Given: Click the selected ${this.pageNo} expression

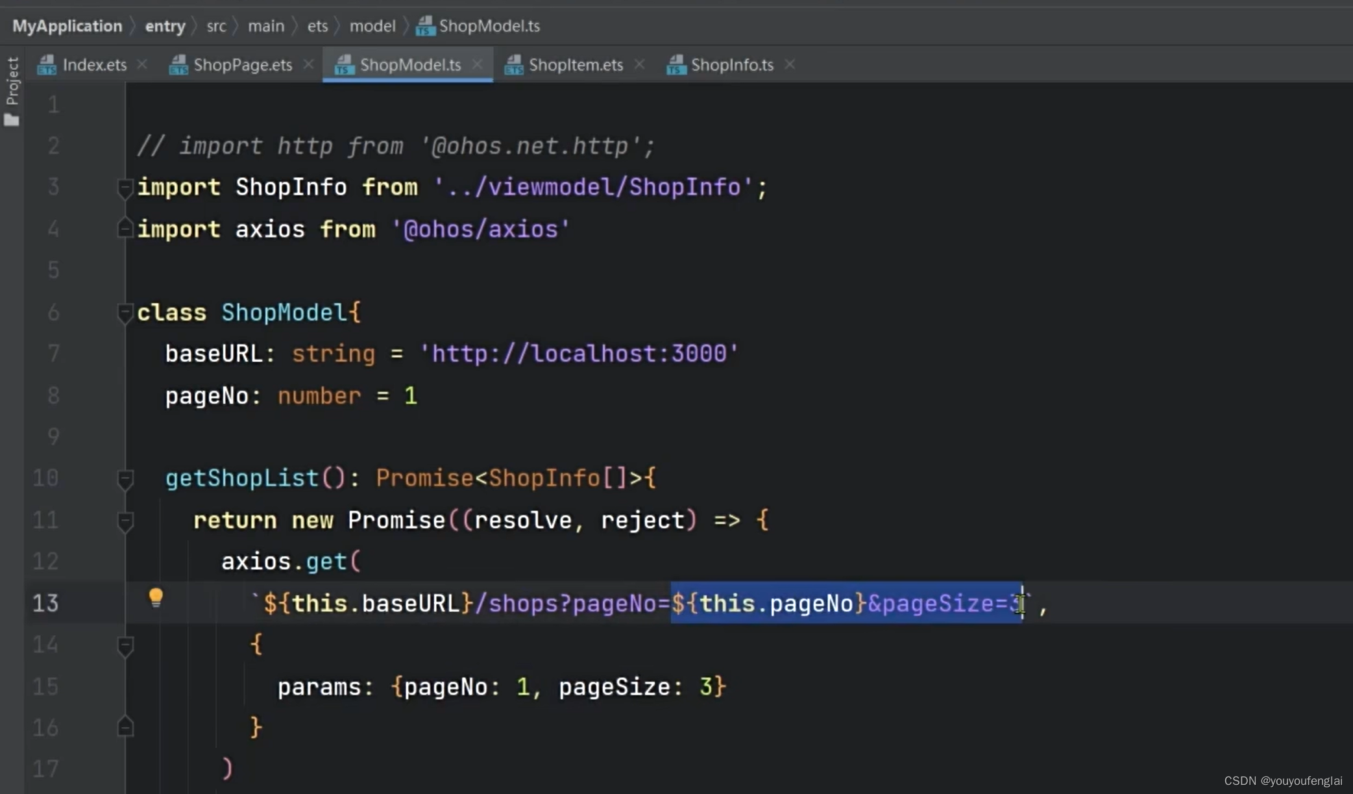Looking at the screenshot, I should click(769, 603).
